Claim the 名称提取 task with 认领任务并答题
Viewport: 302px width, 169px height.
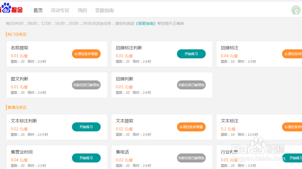[x=86, y=54]
